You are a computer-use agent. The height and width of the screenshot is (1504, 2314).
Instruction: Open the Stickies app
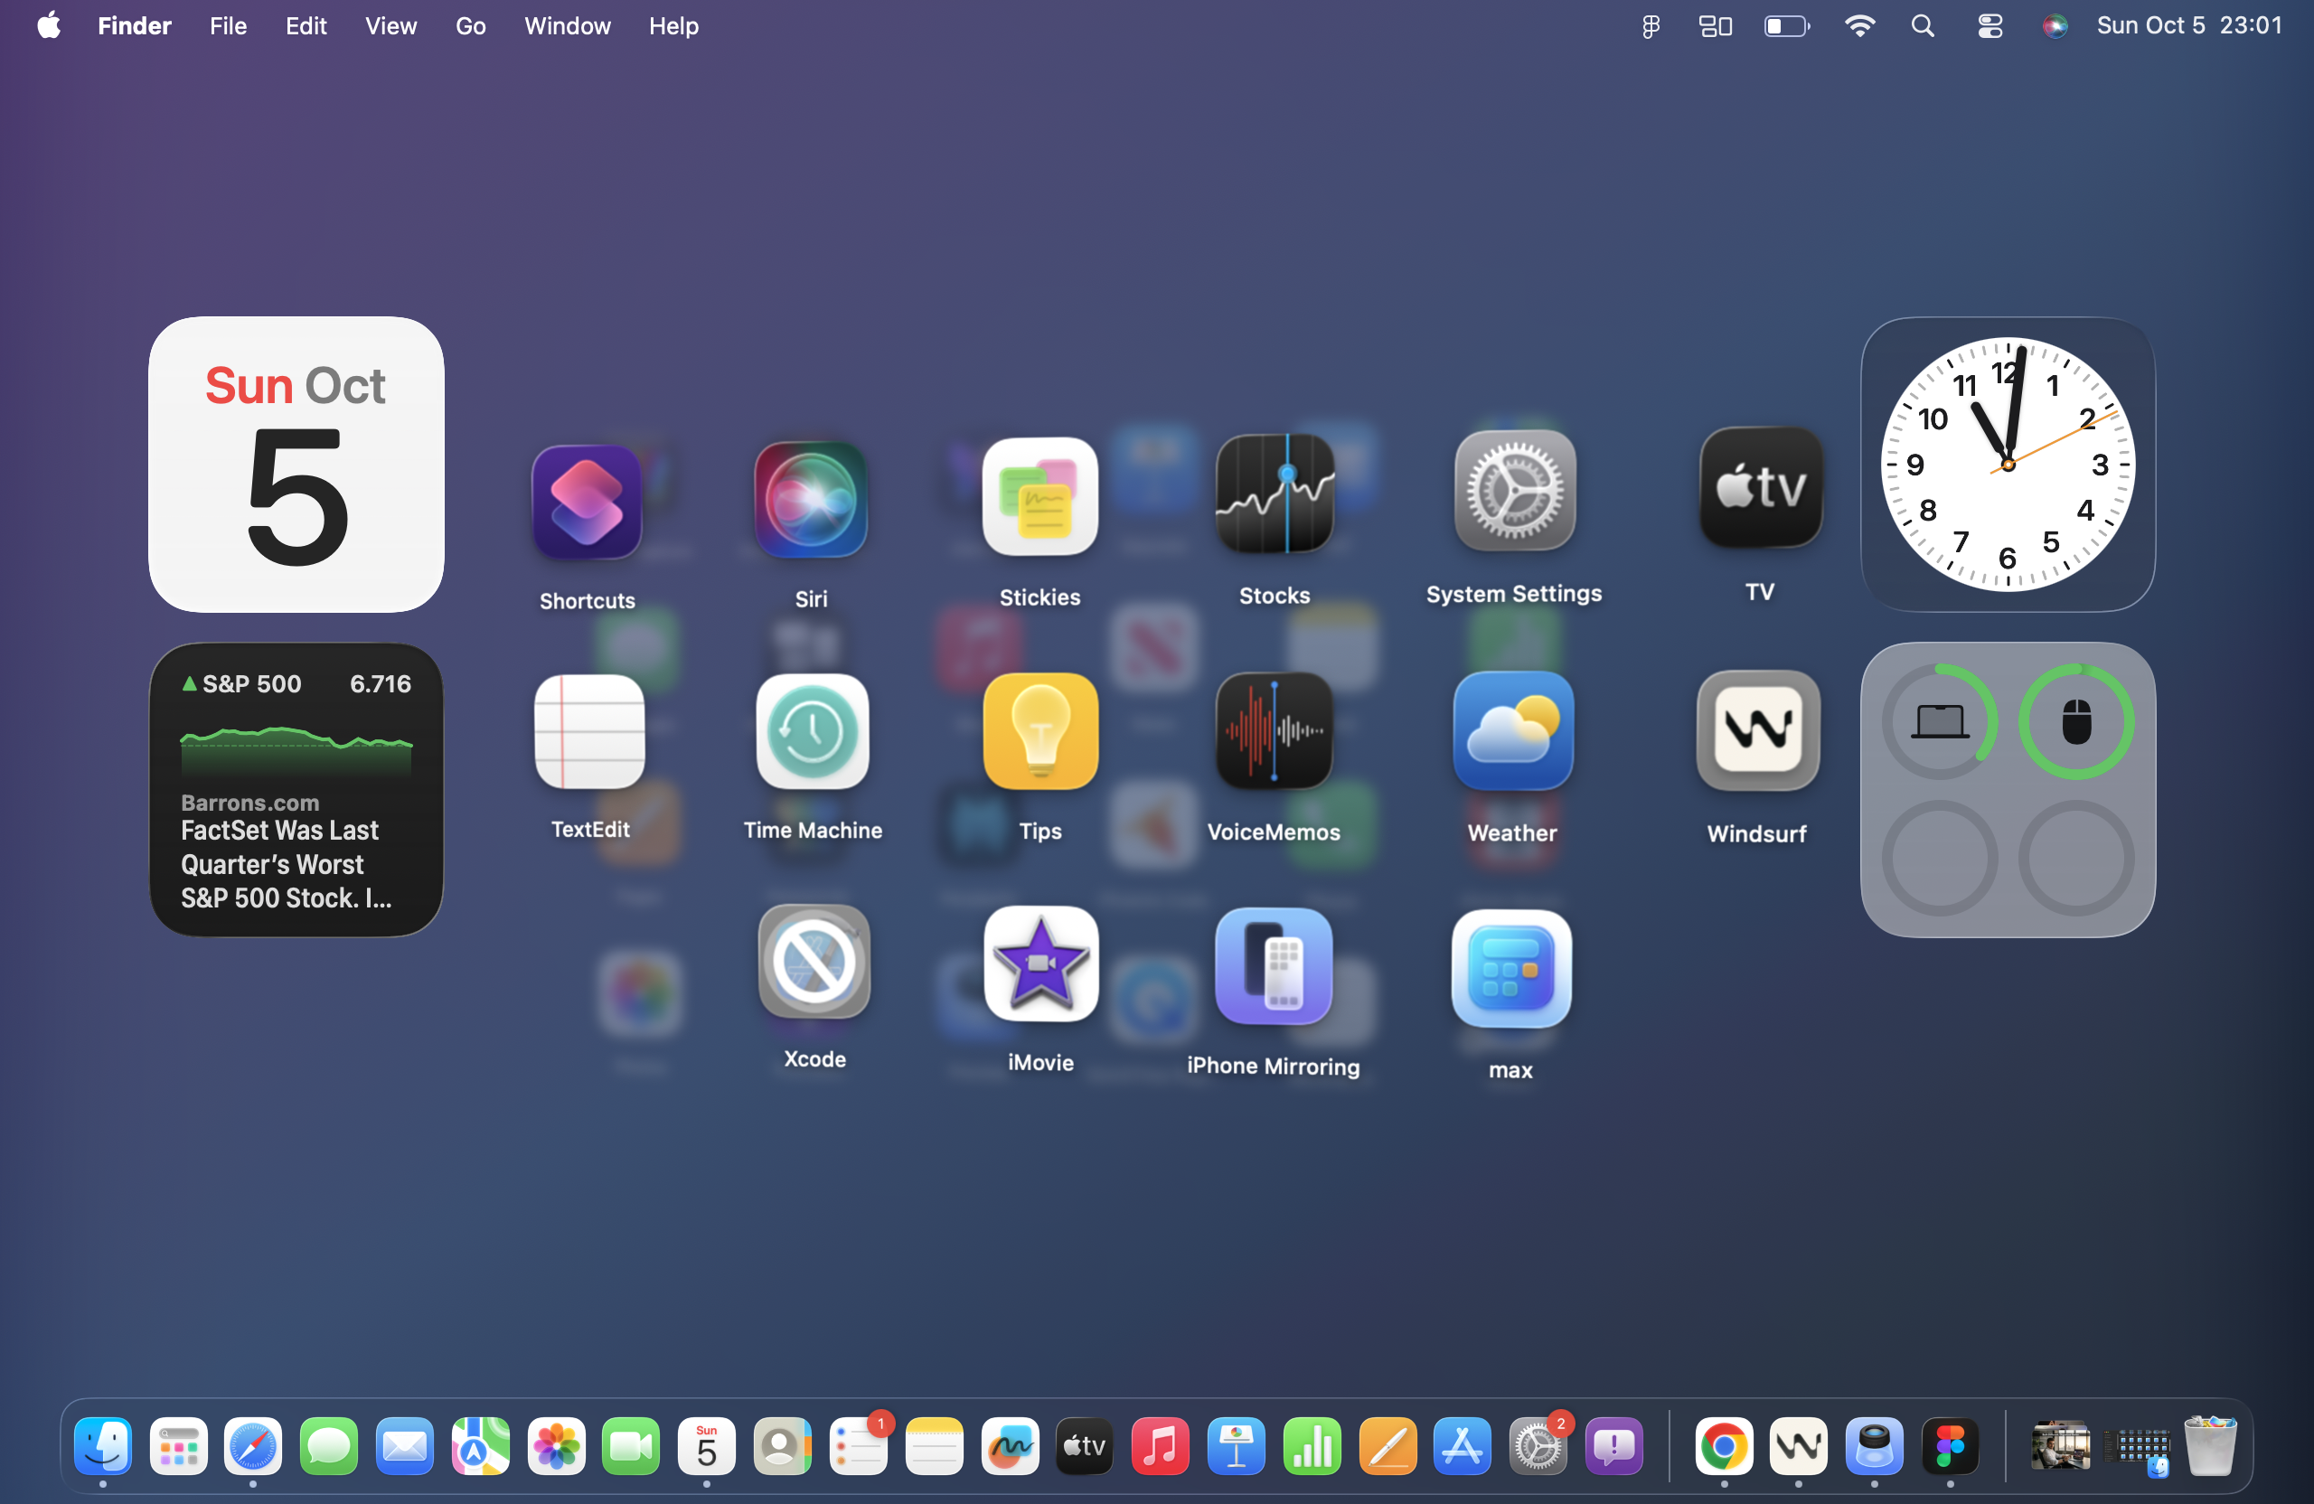(1039, 497)
